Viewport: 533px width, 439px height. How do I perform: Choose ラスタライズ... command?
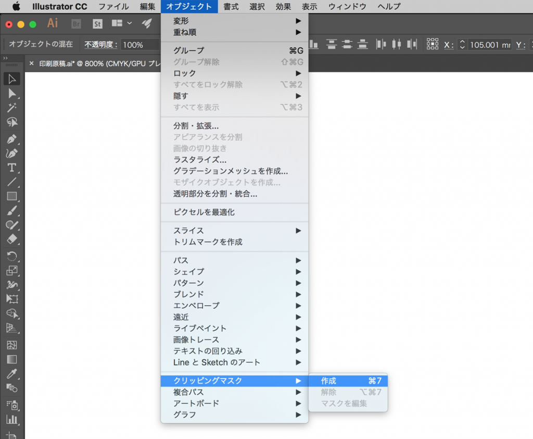click(x=235, y=160)
